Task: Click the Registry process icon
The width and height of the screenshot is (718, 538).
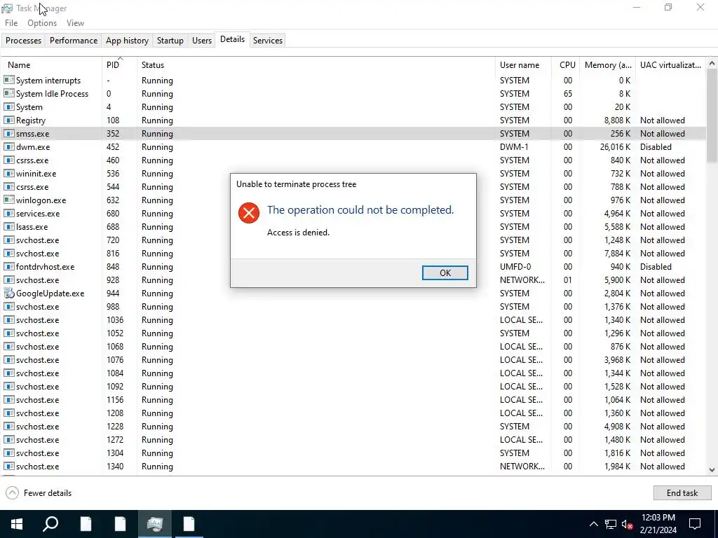Action: [x=8, y=120]
